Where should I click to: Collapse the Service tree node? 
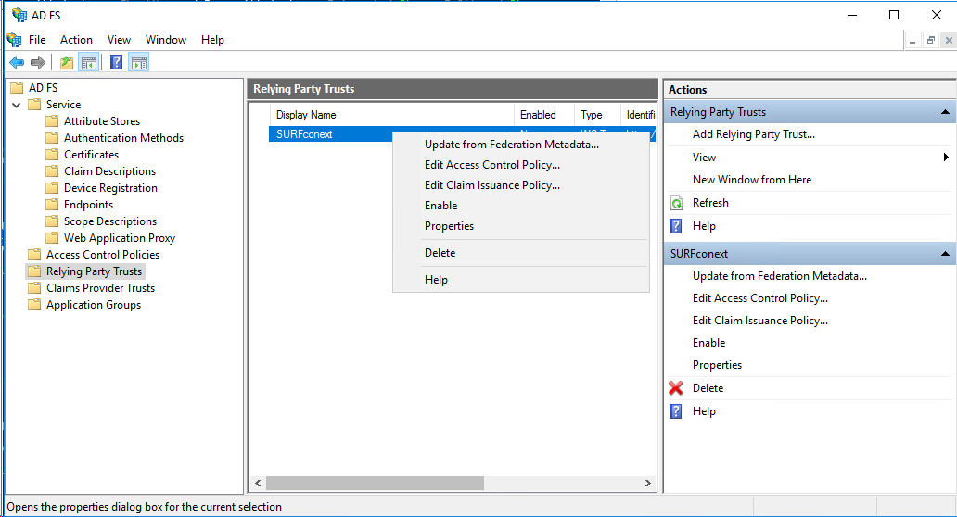[x=17, y=105]
